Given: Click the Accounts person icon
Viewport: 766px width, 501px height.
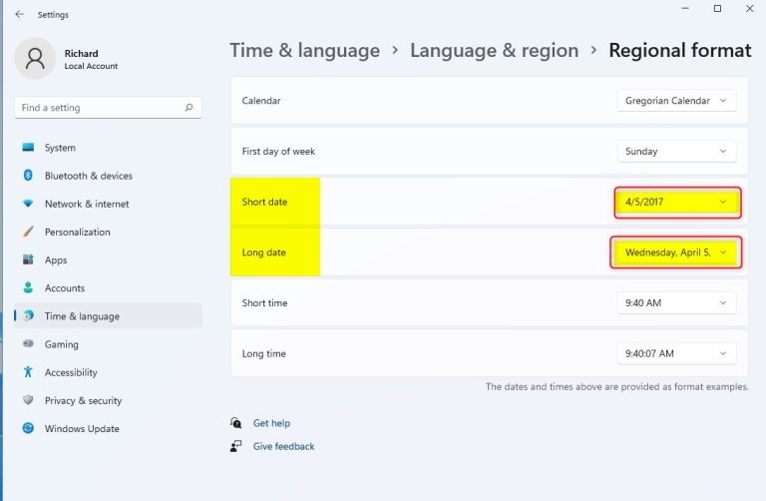Looking at the screenshot, I should tap(28, 288).
